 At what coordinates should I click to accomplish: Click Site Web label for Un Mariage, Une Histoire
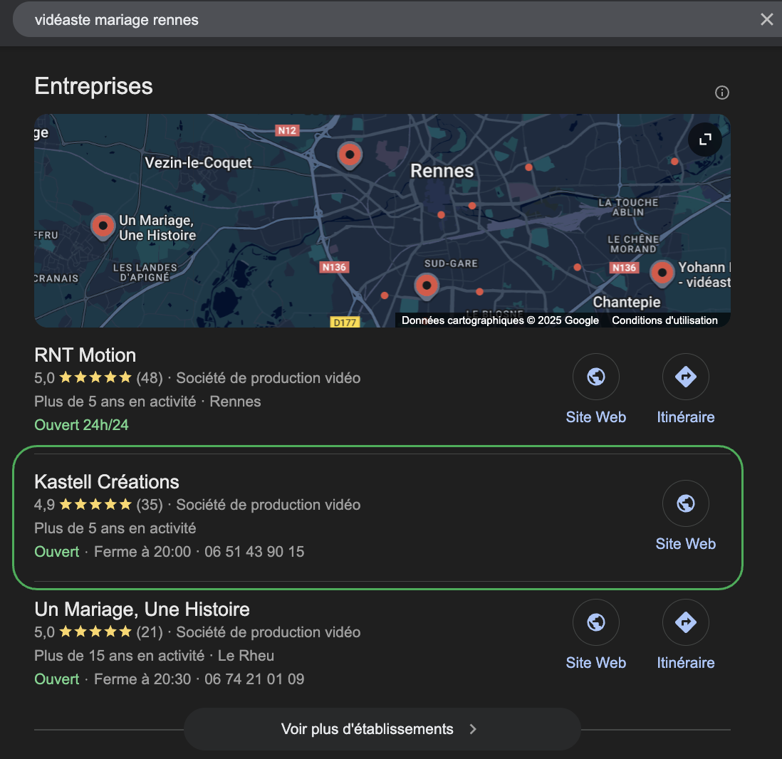click(595, 662)
